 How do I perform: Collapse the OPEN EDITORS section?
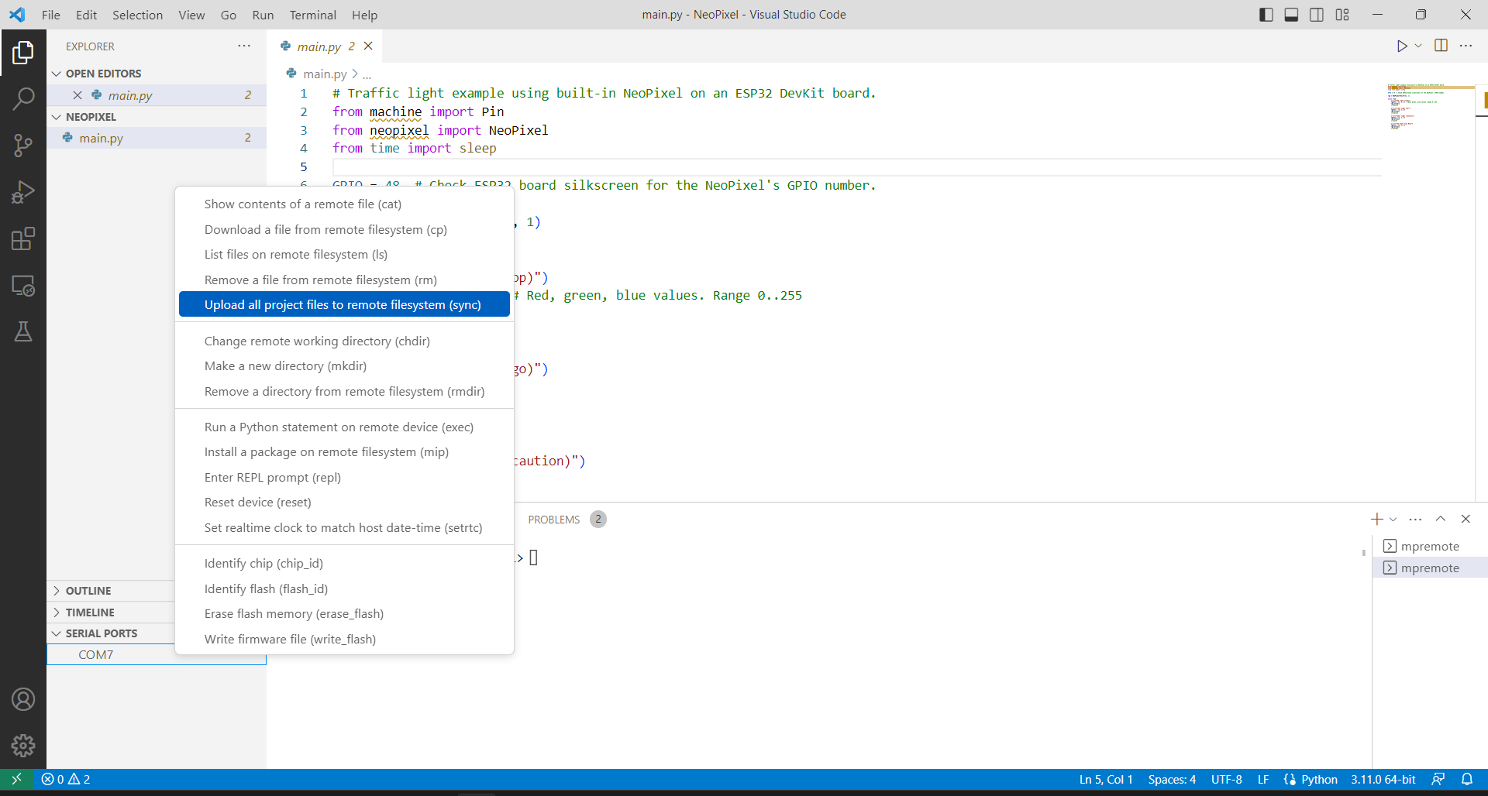pos(57,73)
